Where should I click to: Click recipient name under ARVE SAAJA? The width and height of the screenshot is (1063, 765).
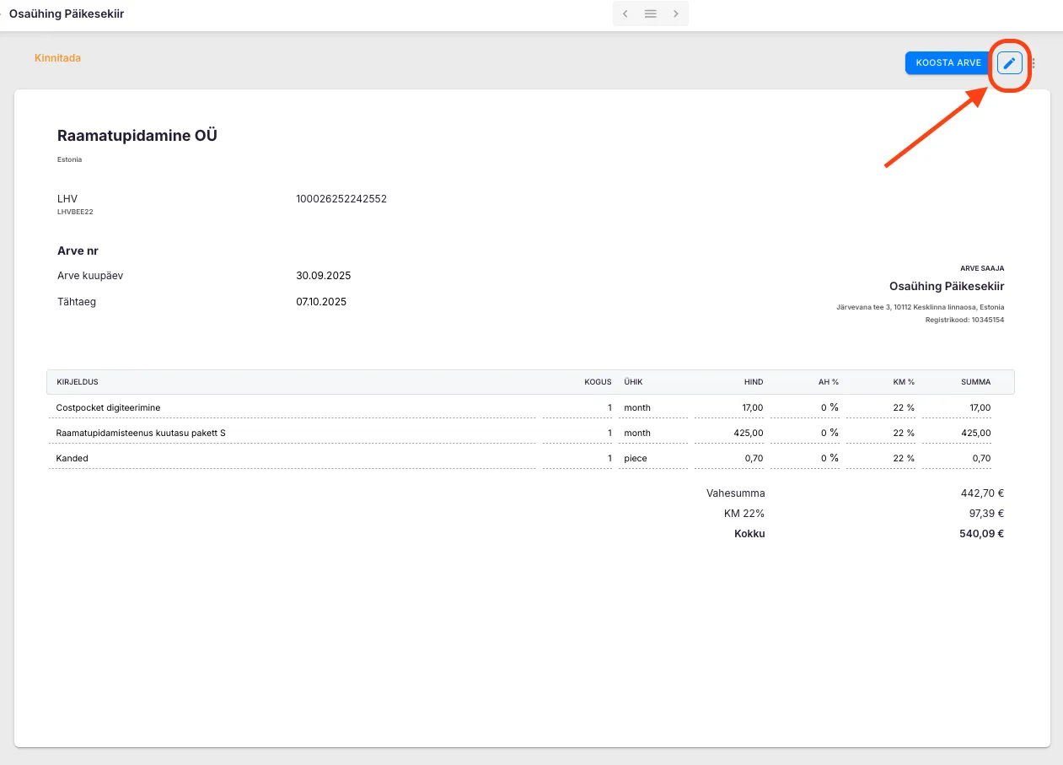[x=946, y=287]
